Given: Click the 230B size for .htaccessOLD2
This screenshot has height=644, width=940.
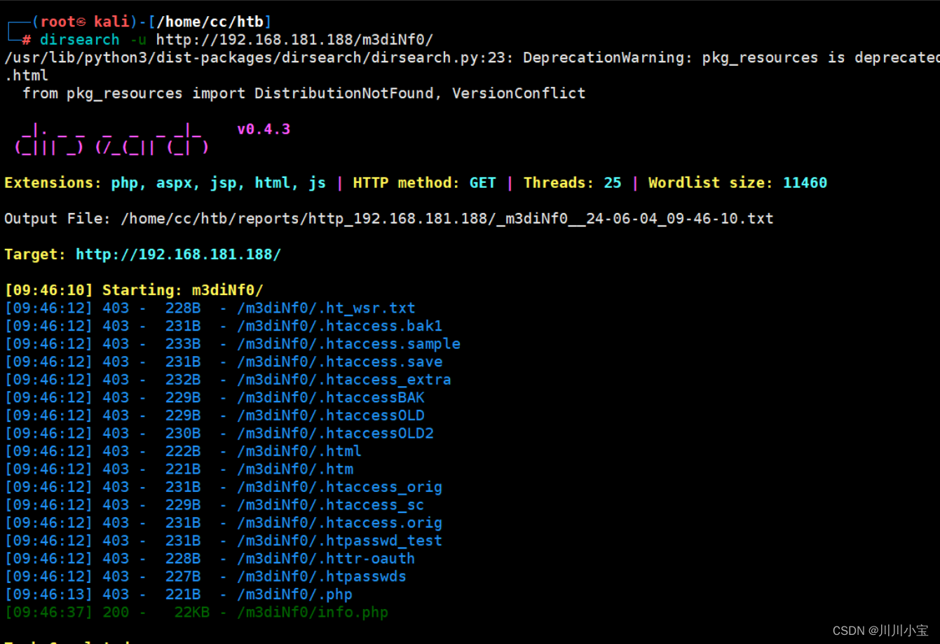Looking at the screenshot, I should coord(183,433).
